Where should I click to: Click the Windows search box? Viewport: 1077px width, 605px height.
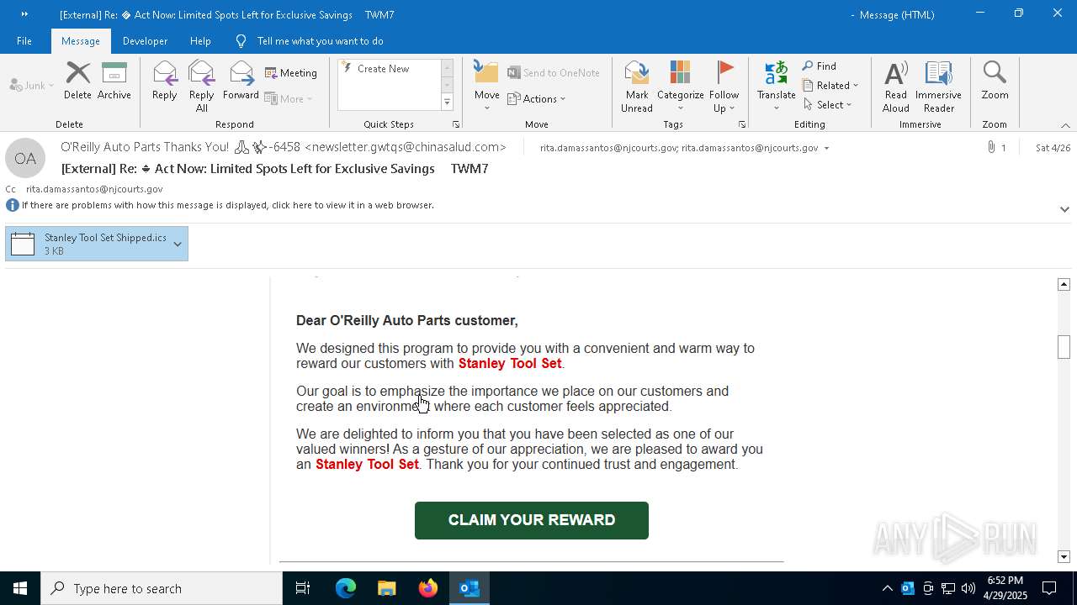pos(162,588)
